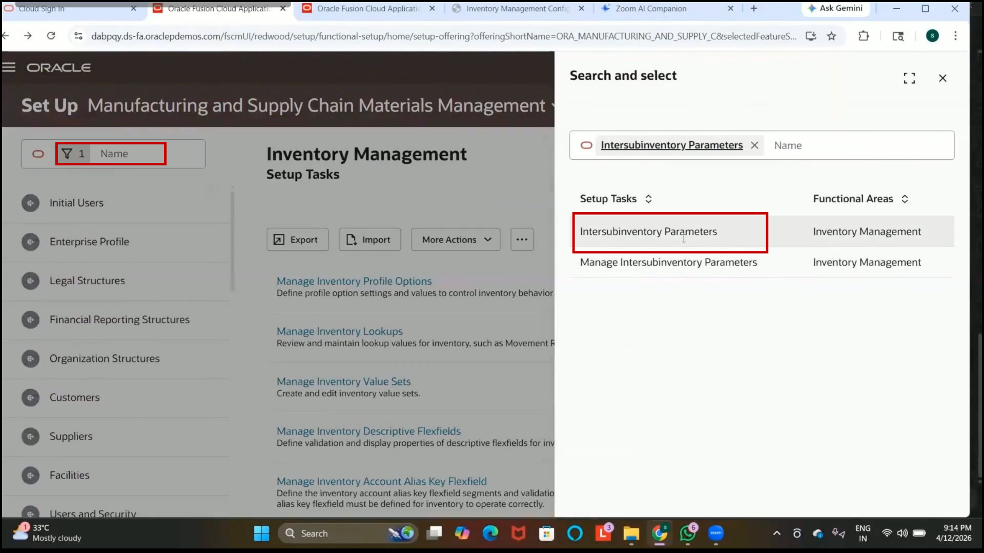Open File Explorer from the taskbar
The image size is (984, 553).
pos(631,533)
